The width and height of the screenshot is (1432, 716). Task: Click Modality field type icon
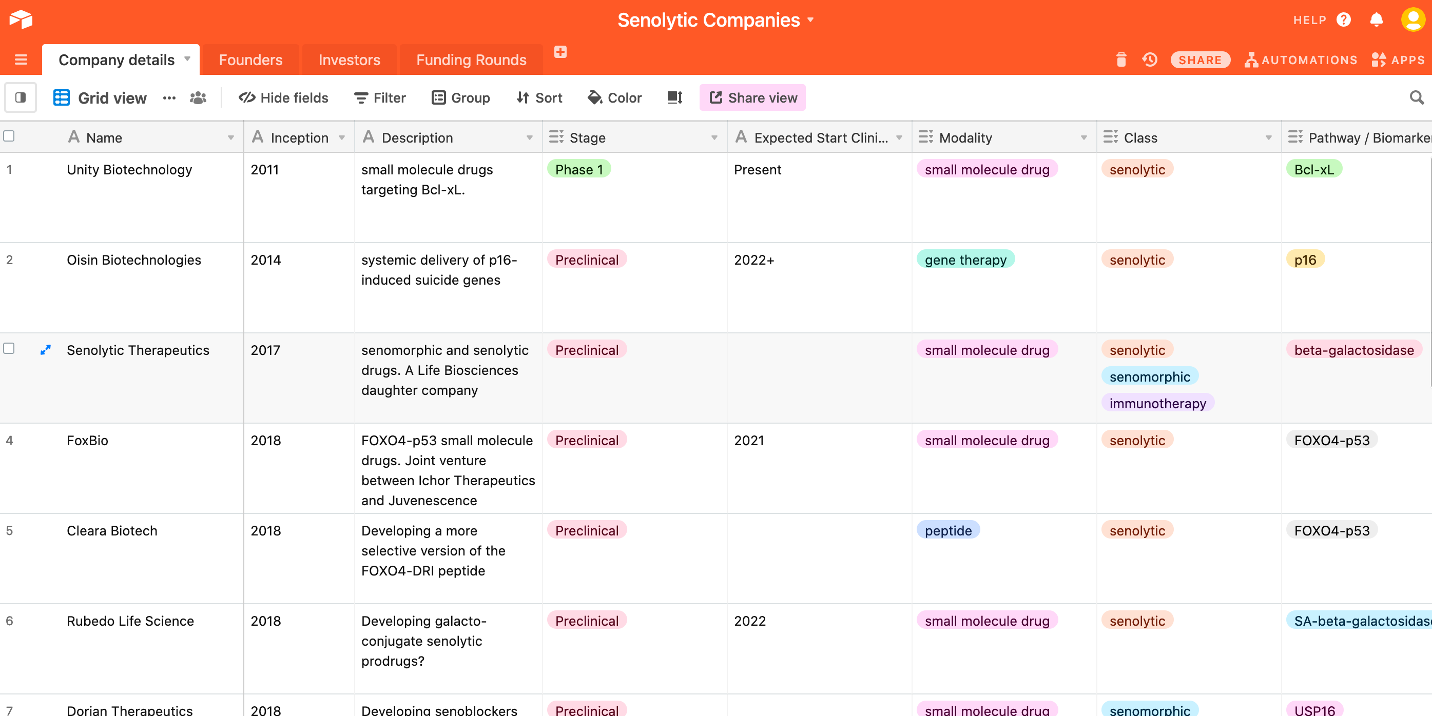click(x=925, y=137)
